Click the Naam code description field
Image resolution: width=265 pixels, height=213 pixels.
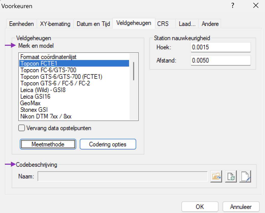pyautogui.click(x=122, y=176)
